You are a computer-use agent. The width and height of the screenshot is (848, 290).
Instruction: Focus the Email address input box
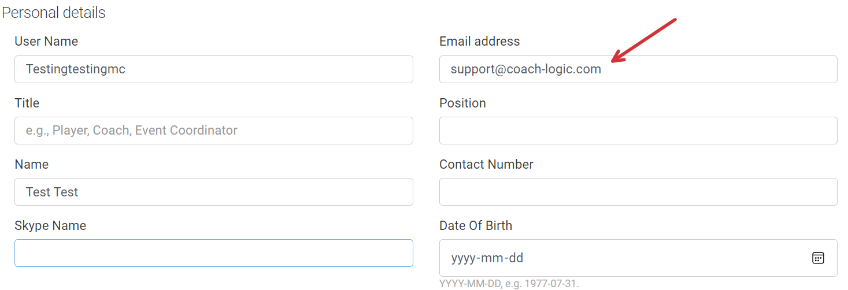(638, 69)
